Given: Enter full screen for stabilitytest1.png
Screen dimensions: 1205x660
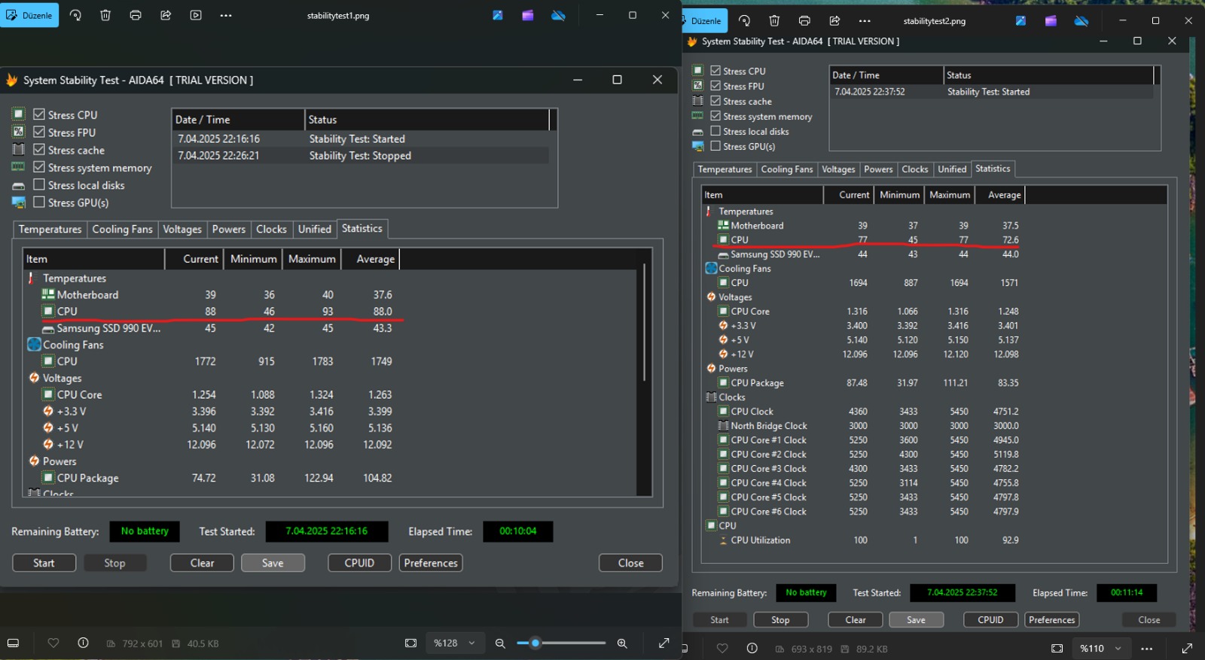Looking at the screenshot, I should pyautogui.click(x=664, y=643).
